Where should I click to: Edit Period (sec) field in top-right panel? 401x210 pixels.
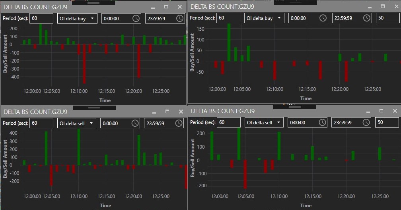pyautogui.click(x=228, y=18)
